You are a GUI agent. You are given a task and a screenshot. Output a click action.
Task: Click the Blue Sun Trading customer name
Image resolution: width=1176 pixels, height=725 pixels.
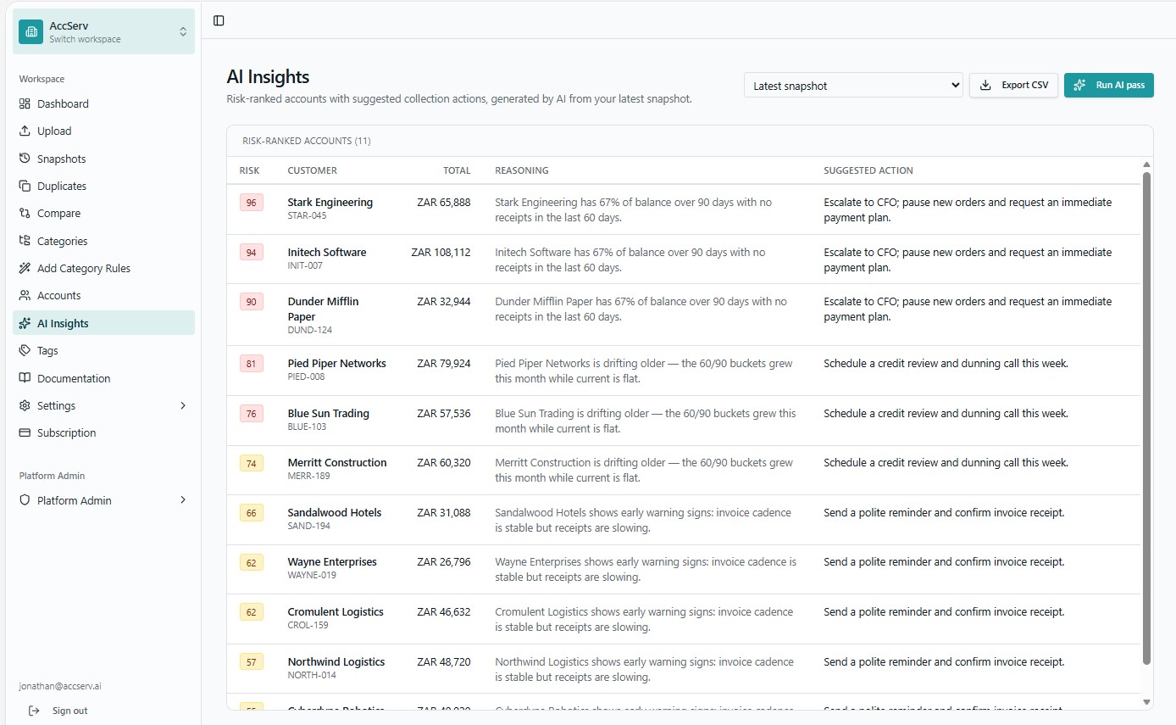328,413
